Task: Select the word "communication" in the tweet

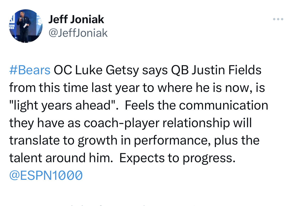Action: click(x=223, y=105)
